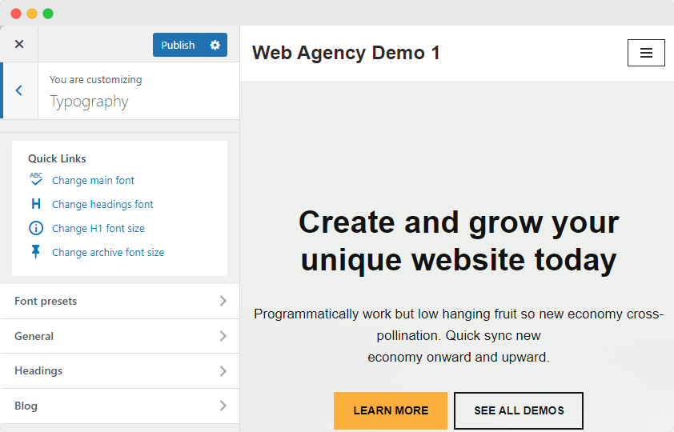Click the SEE ALL DEMOS button
674x432 pixels.
[x=519, y=410]
